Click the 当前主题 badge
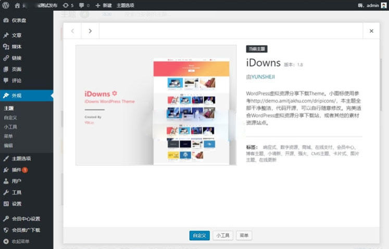This screenshot has height=249, width=389. 257,49
